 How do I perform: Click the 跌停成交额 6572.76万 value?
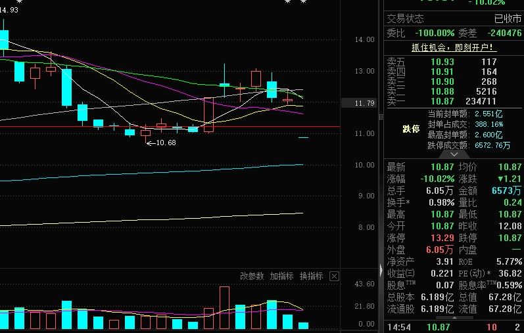coord(492,145)
